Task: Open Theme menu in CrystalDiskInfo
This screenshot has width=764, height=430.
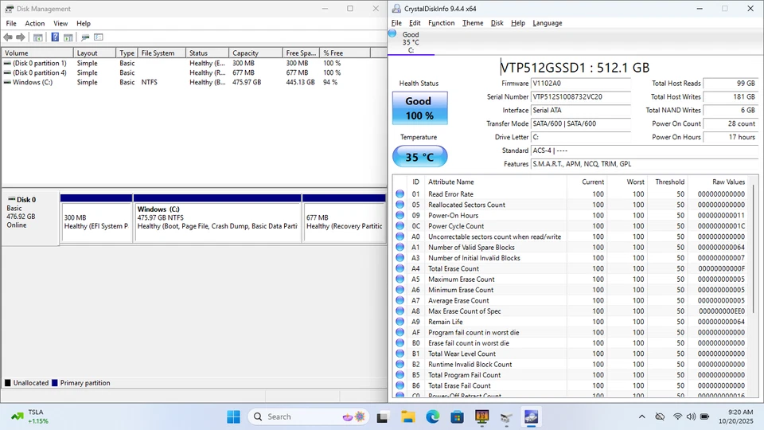Action: [x=473, y=23]
